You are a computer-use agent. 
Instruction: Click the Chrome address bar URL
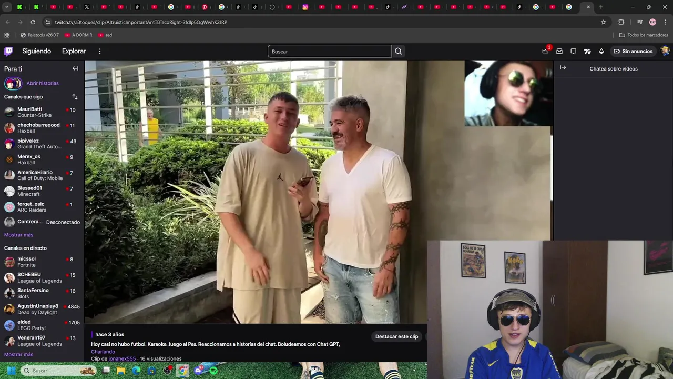tap(141, 22)
